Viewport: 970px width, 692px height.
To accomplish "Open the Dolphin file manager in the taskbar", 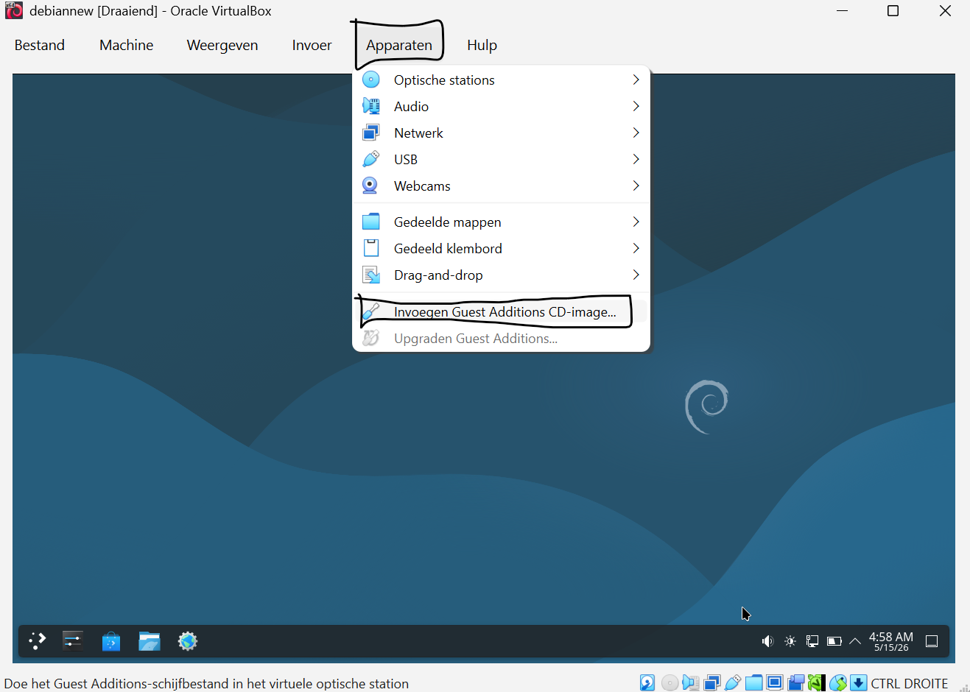I will 150,641.
